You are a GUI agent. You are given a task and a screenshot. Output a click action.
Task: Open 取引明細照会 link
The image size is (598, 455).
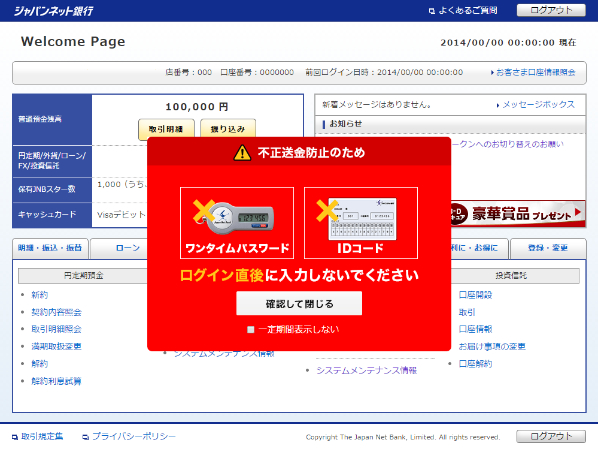click(x=56, y=329)
